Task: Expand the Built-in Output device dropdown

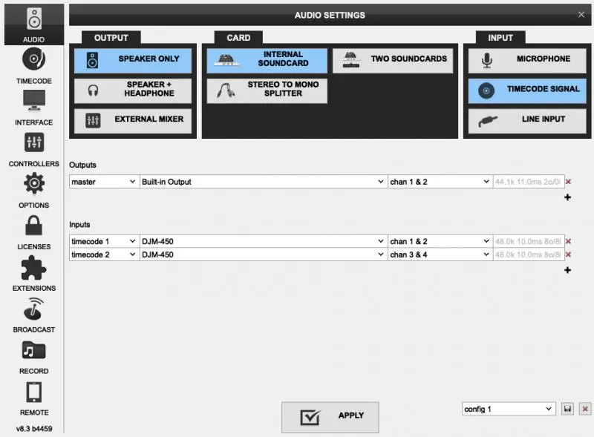Action: 263,182
